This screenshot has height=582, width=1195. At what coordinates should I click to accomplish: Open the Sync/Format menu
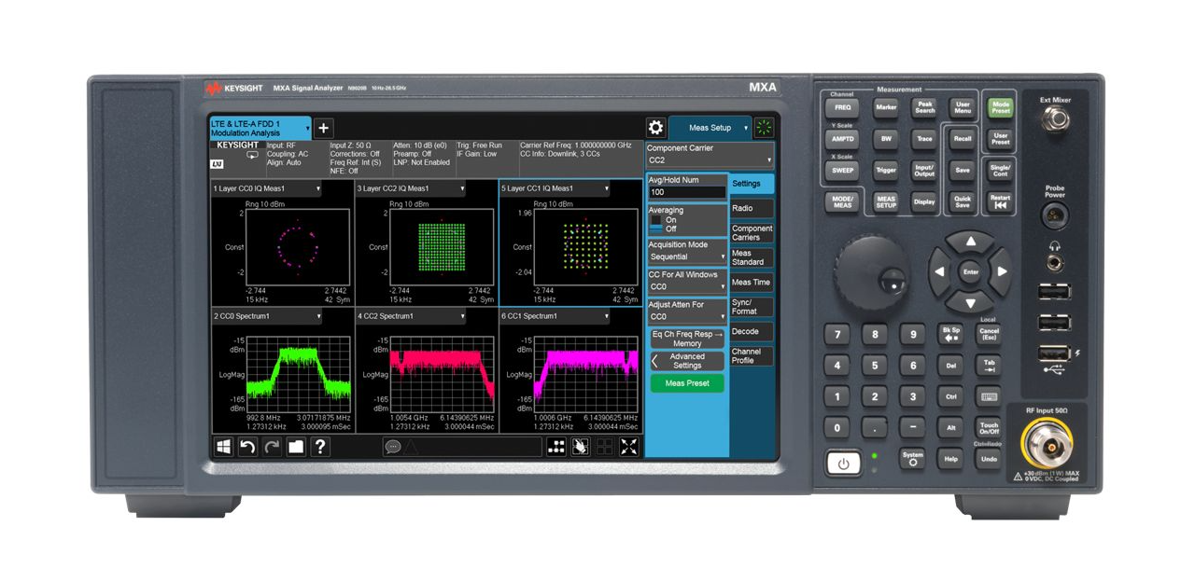pyautogui.click(x=752, y=307)
